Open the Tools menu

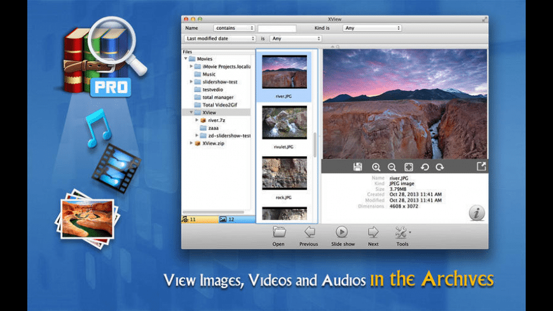[402, 232]
